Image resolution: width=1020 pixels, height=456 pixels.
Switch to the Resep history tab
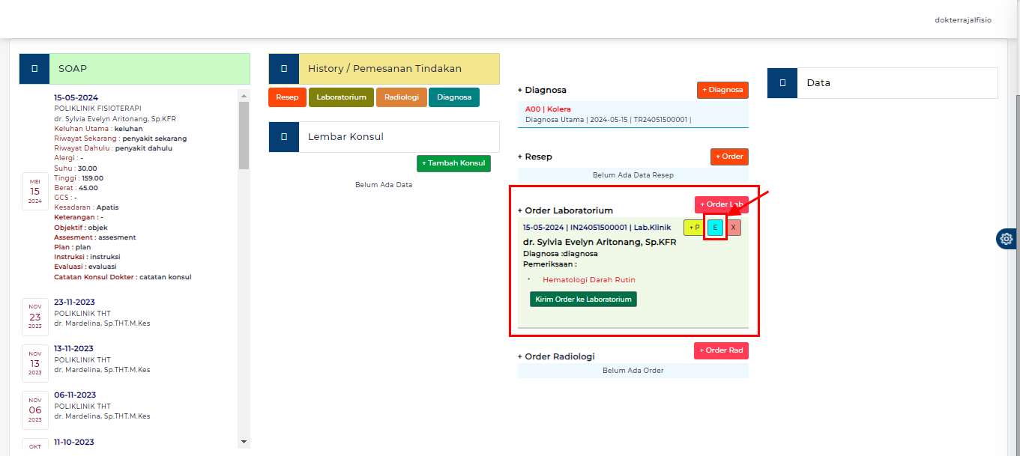(x=287, y=97)
